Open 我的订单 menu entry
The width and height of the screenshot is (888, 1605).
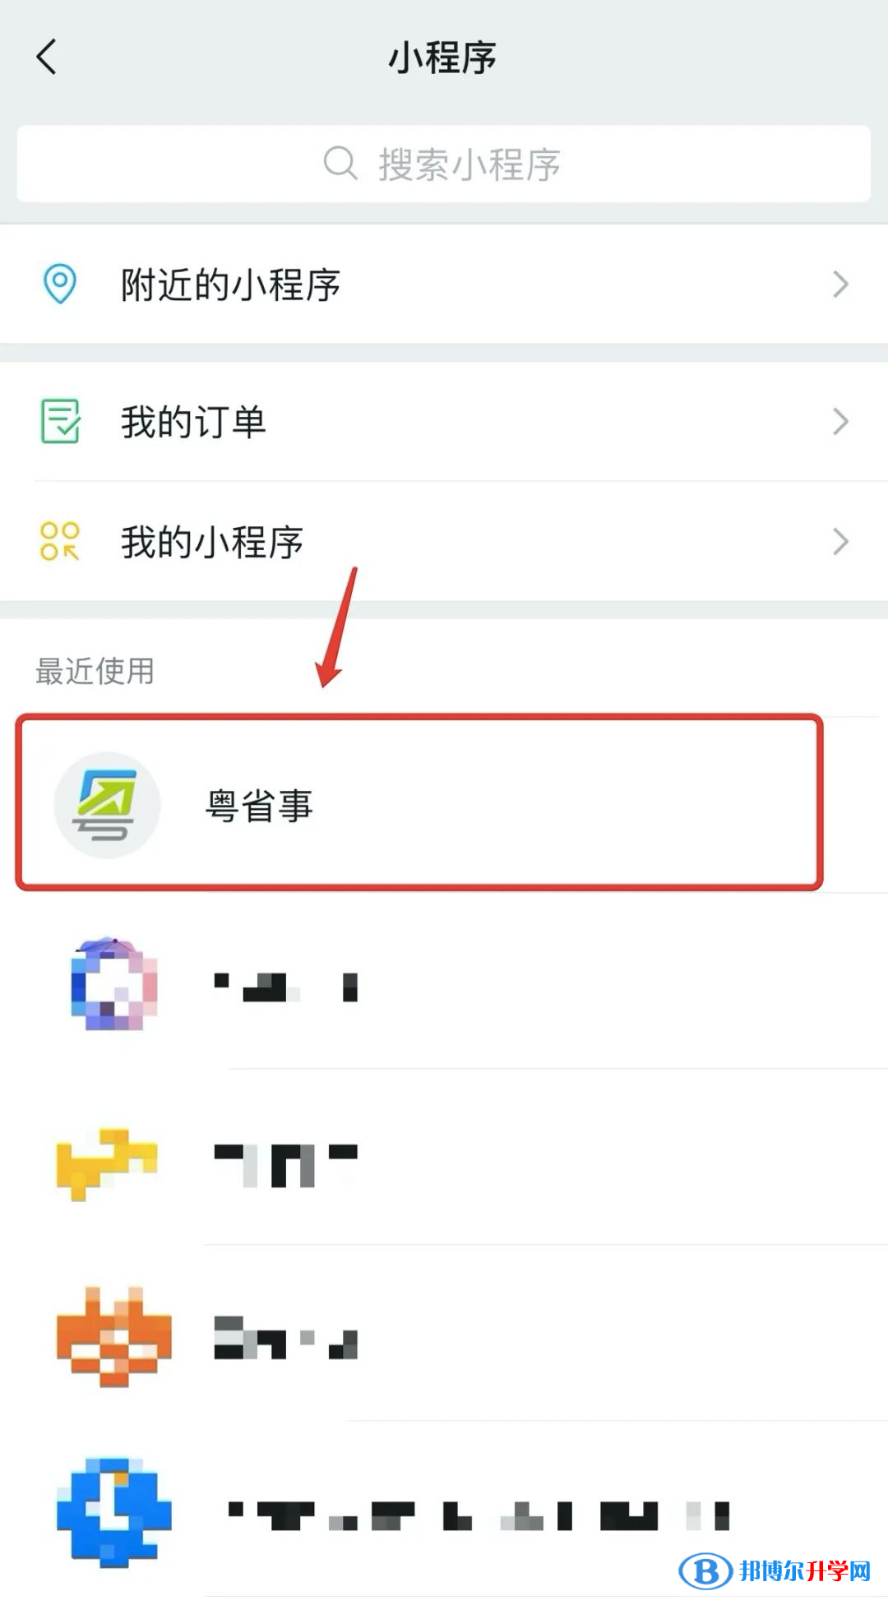(444, 421)
